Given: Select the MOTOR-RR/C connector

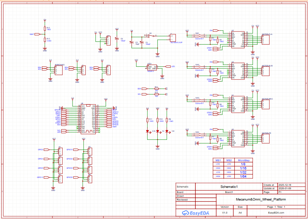Looking at the screenshot, I should [266, 104].
